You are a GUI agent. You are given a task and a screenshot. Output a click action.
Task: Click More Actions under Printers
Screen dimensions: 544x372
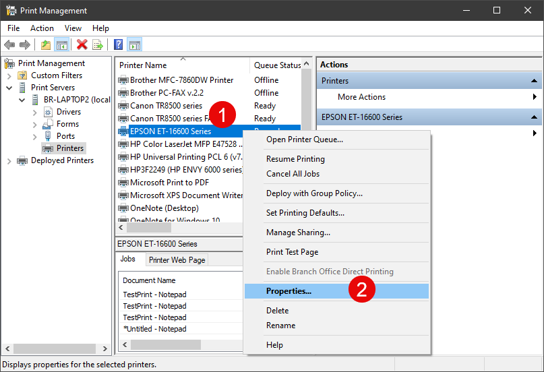[x=361, y=97]
